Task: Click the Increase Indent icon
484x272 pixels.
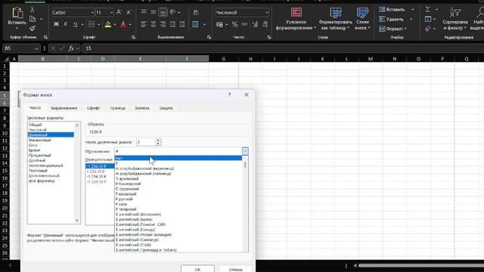Action: click(182, 24)
